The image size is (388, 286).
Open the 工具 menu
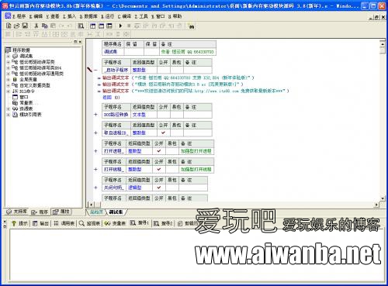click(141, 16)
